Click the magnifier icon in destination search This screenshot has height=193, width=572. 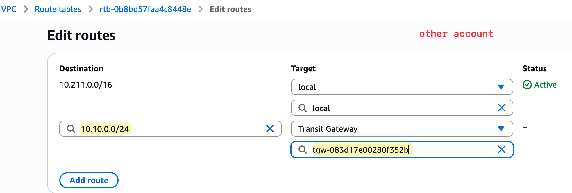(71, 129)
